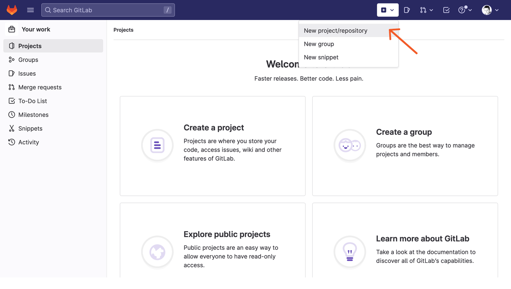Click the Activity icon in the sidebar

tap(12, 142)
